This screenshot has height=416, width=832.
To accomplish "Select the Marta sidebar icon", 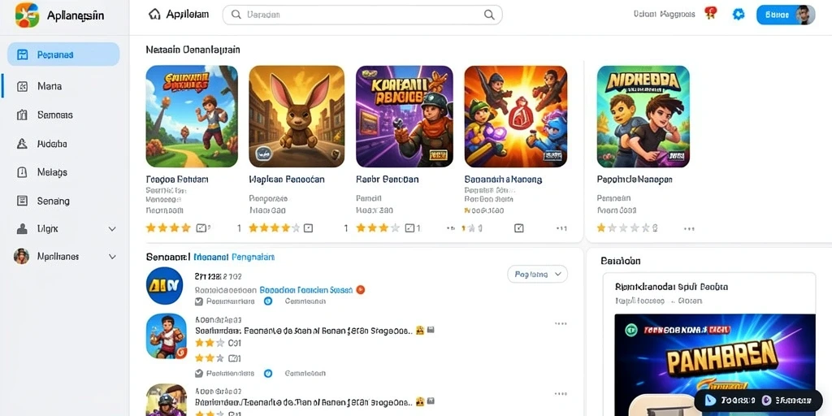I will [22, 86].
